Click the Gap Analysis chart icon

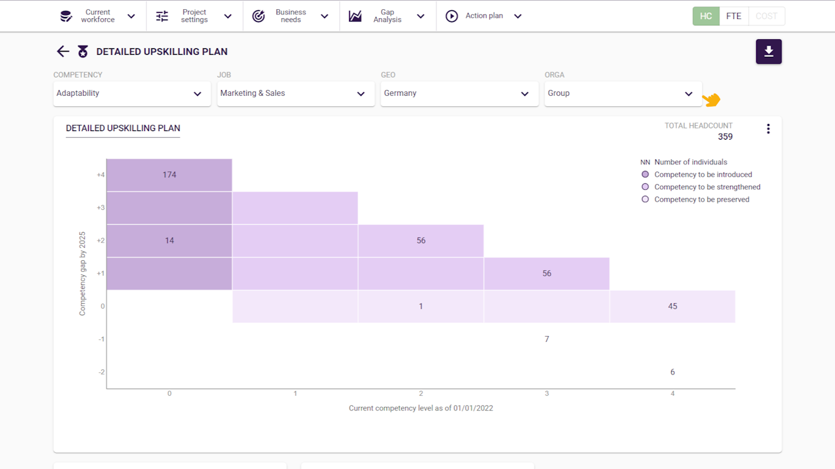[x=355, y=16]
